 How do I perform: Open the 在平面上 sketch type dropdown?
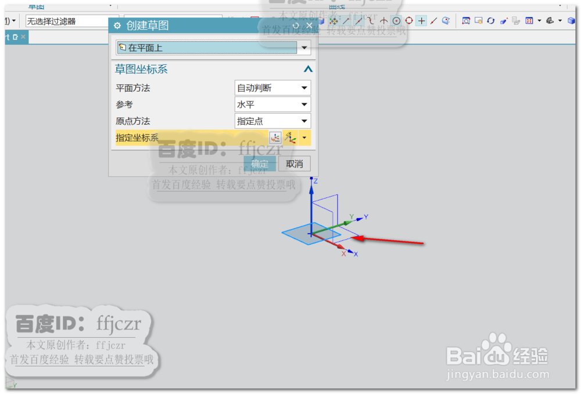(305, 48)
